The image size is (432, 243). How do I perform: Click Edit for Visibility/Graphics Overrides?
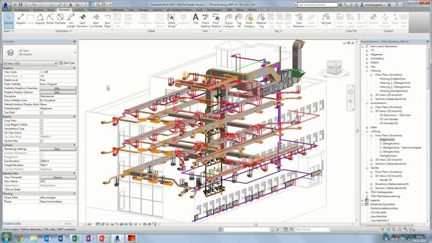pyautogui.click(x=57, y=88)
